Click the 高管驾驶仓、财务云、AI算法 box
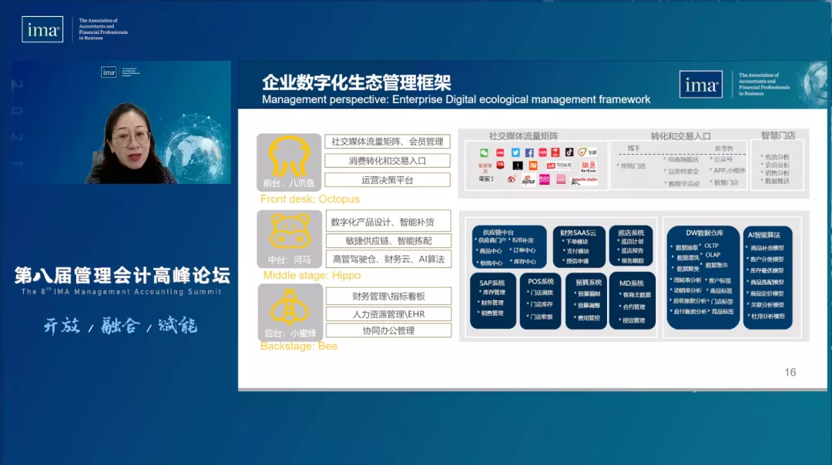This screenshot has height=465, width=832. point(388,259)
